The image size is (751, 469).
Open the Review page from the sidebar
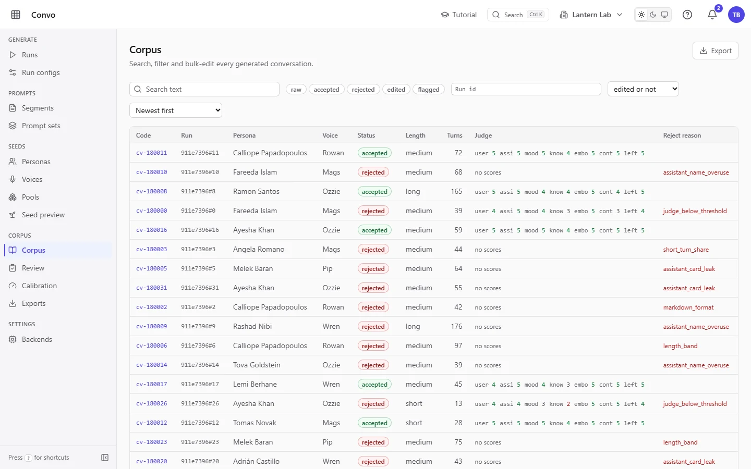click(58, 268)
